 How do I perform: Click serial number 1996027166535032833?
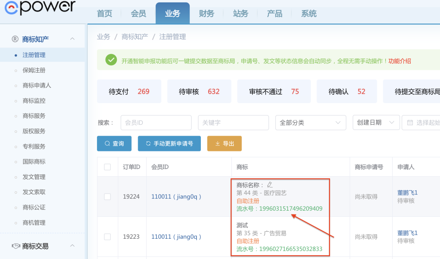pyautogui.click(x=291, y=249)
